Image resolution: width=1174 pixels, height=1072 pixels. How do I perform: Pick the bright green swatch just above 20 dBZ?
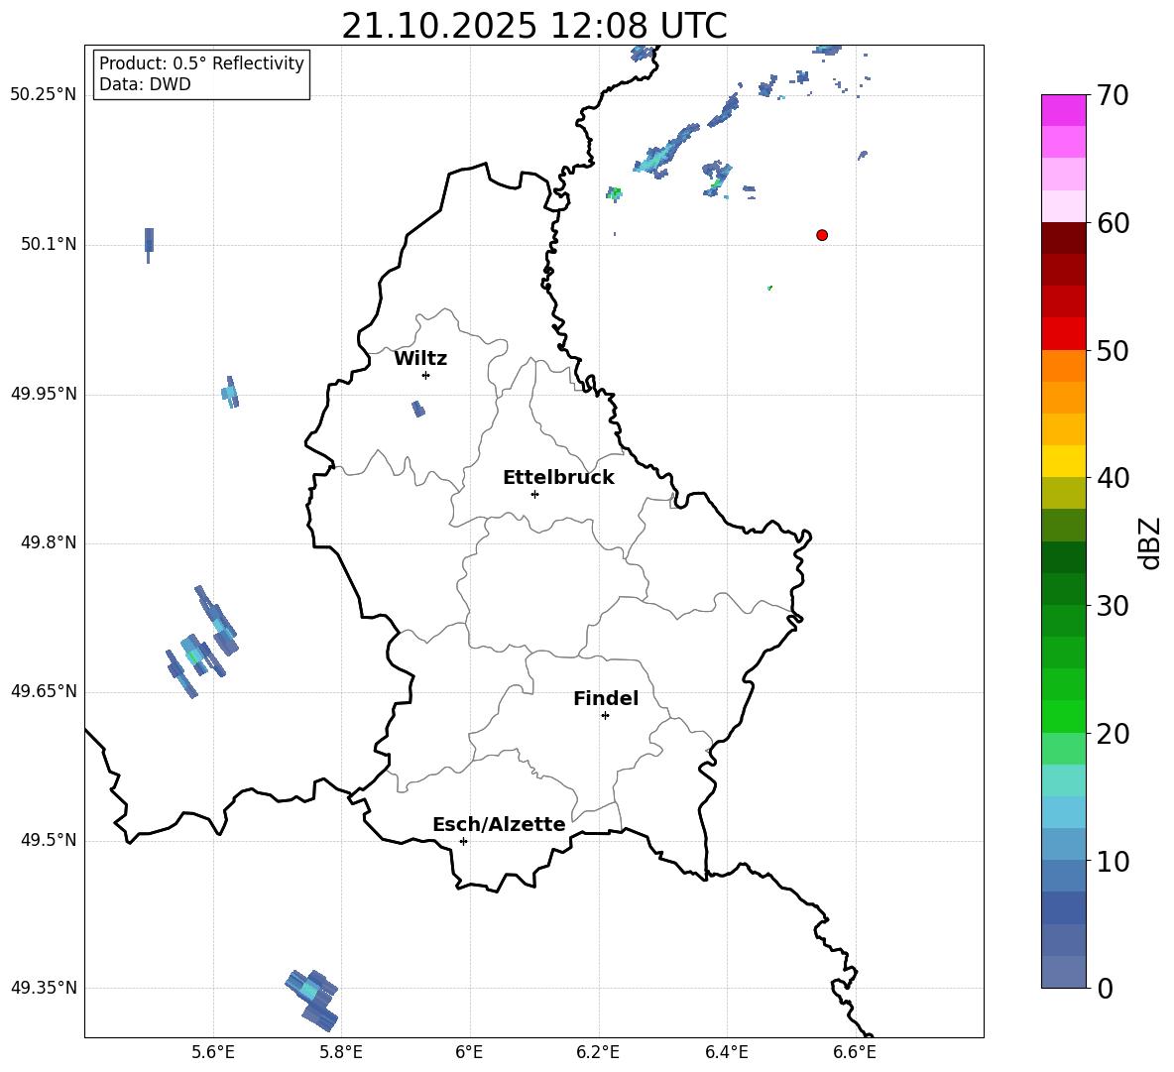pyautogui.click(x=1064, y=716)
